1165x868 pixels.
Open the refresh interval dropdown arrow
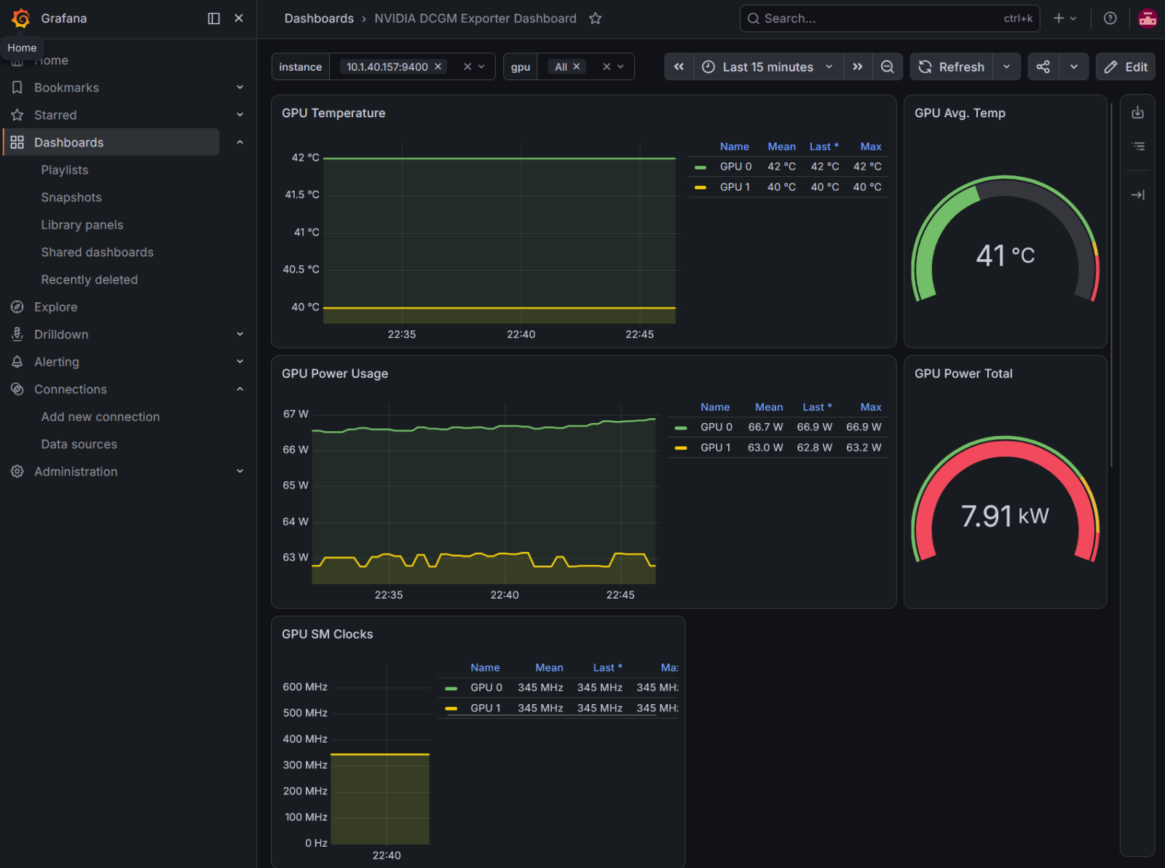(x=1006, y=67)
